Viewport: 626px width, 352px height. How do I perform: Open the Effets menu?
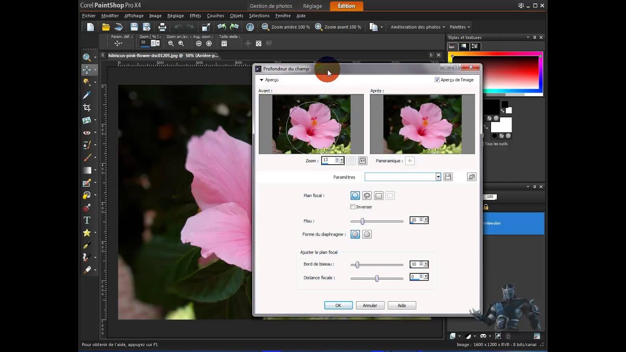pyautogui.click(x=195, y=16)
